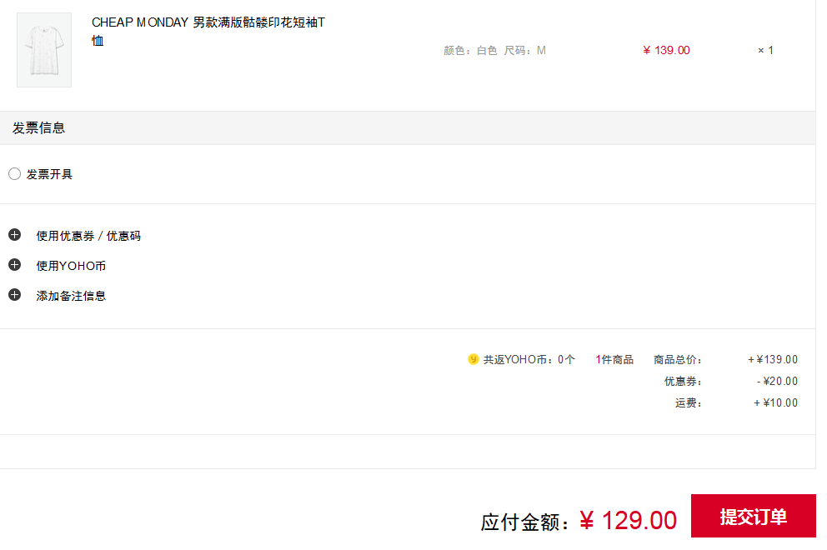Submit the order with 提交订单
827x550 pixels.
point(753,516)
